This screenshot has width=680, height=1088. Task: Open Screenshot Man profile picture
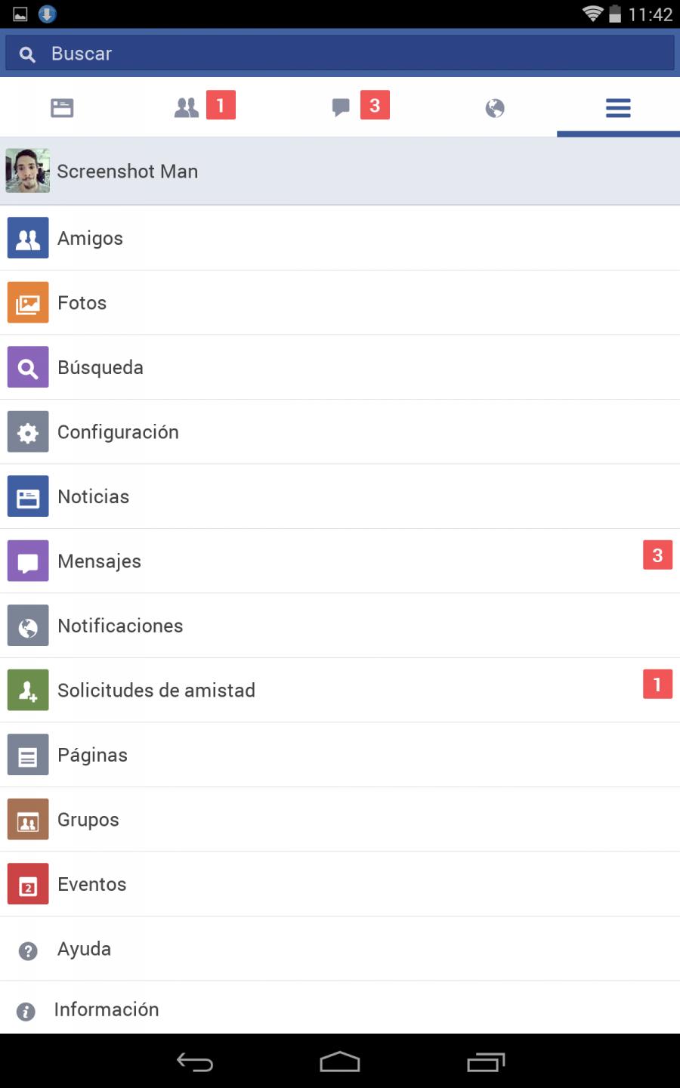tap(28, 171)
